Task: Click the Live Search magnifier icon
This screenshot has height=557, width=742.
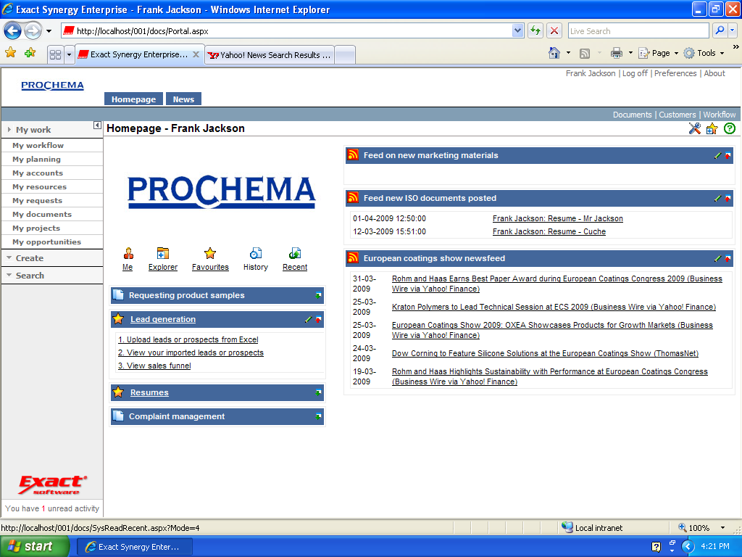Action: (x=720, y=30)
